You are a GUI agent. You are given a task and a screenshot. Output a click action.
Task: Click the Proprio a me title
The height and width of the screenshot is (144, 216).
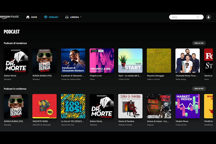[96, 76]
